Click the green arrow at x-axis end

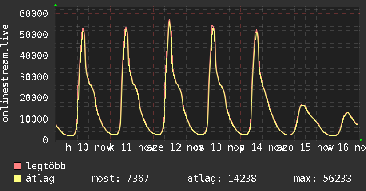(361, 140)
